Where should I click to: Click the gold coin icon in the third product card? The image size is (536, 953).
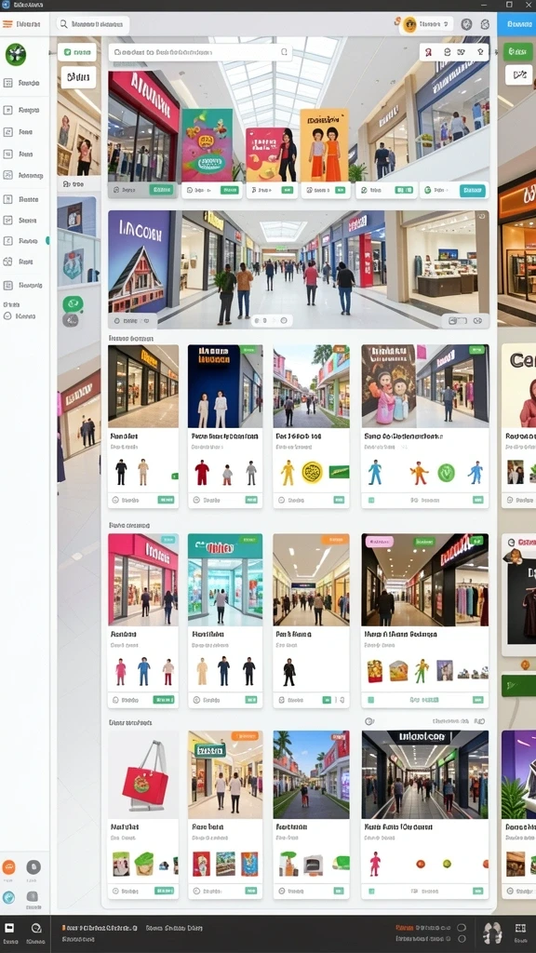[x=313, y=472]
